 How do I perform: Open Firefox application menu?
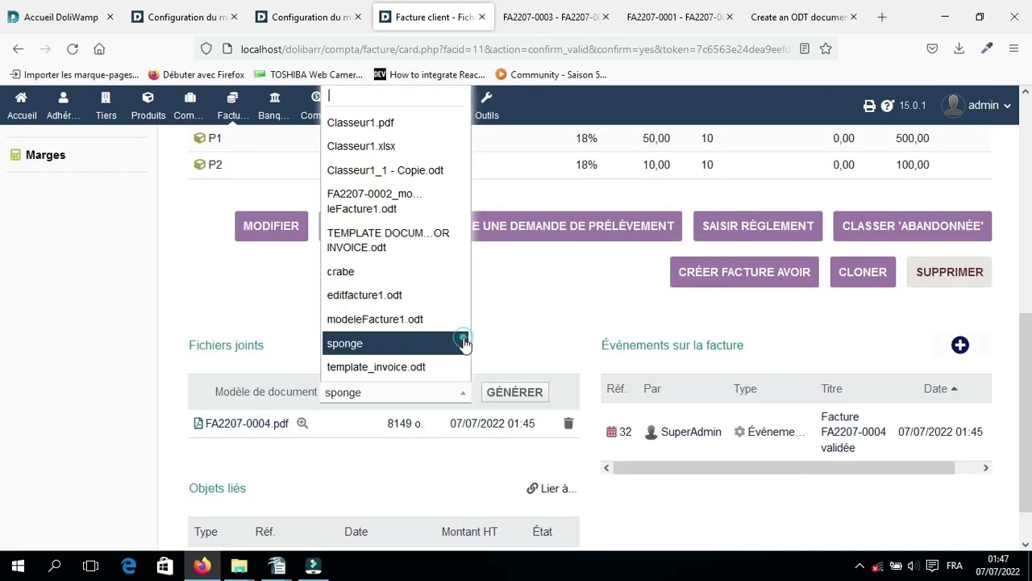click(1013, 49)
